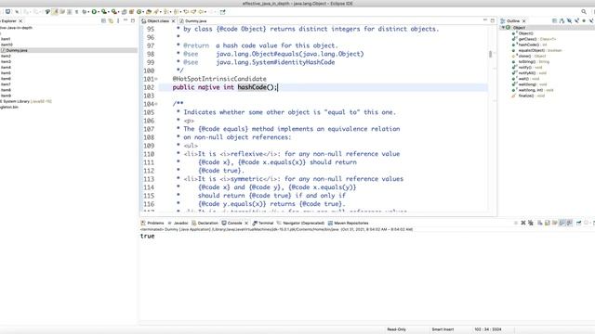The image size is (595, 334).
Task: Toggle Scroll Lock in Console toolbar
Action: 548,223
